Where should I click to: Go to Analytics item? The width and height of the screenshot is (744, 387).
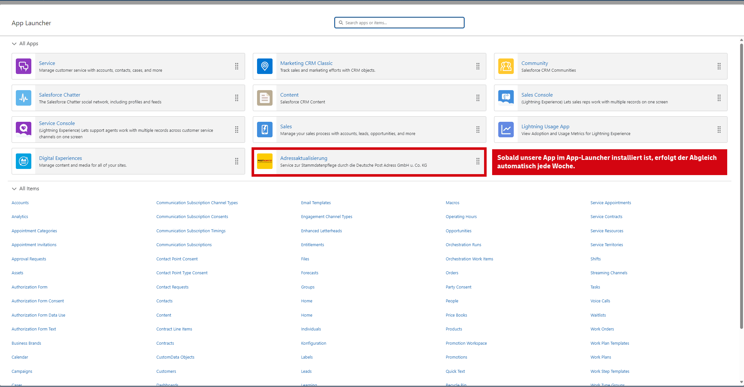coord(20,216)
